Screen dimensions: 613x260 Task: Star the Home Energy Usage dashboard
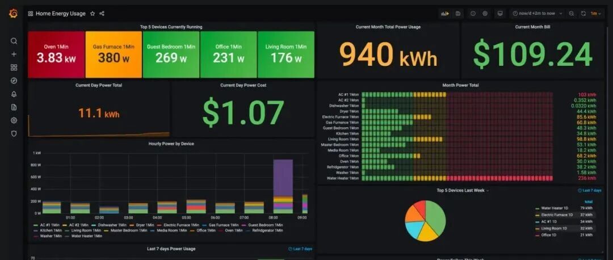click(93, 14)
